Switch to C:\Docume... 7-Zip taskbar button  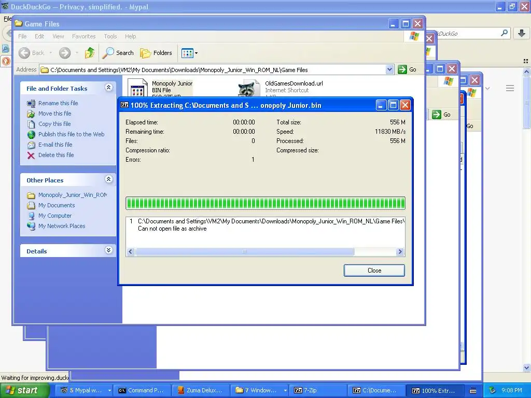[x=376, y=390]
